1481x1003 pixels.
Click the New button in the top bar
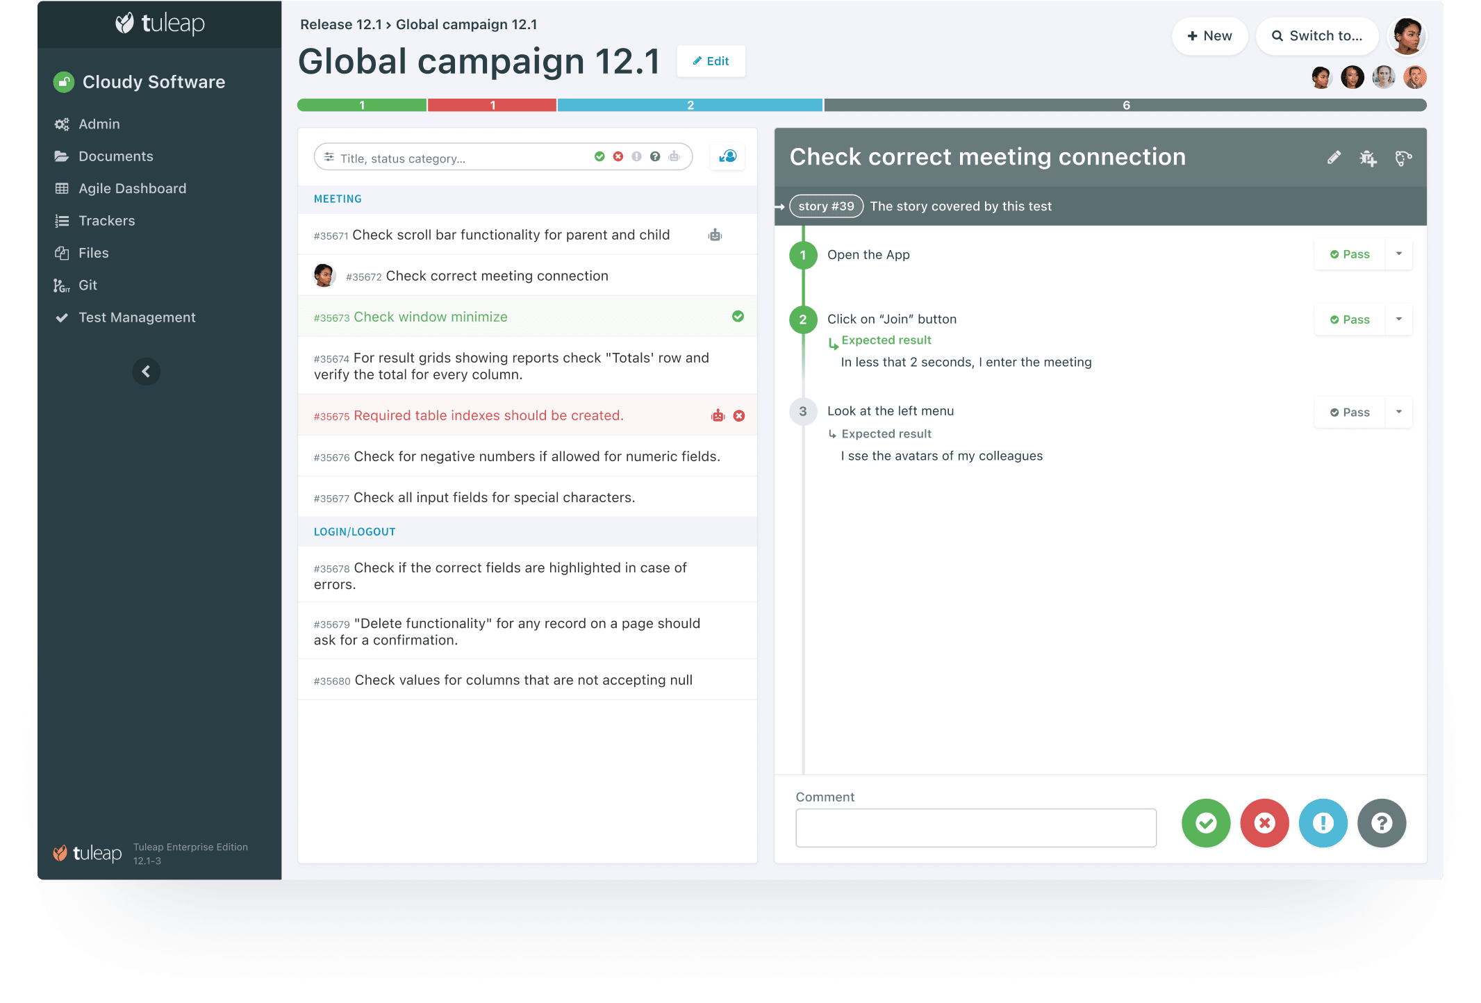pyautogui.click(x=1209, y=35)
